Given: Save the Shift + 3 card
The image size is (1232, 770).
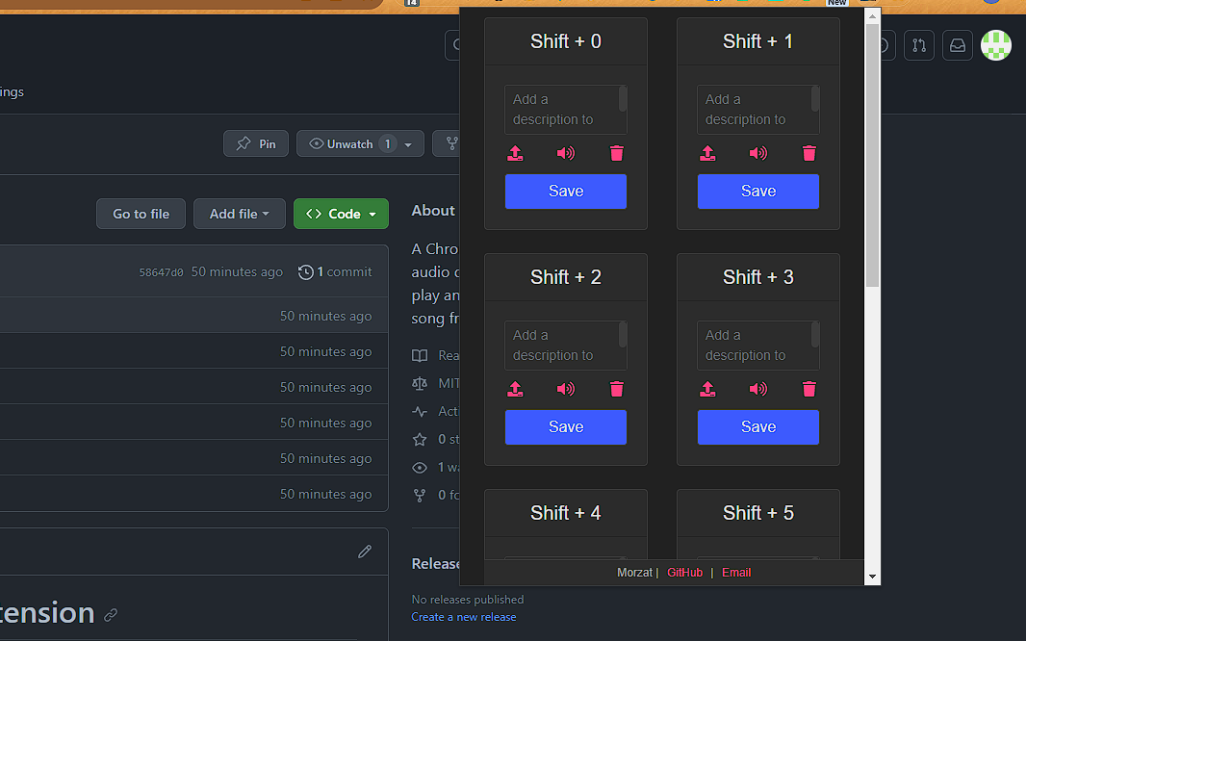Looking at the screenshot, I should [x=758, y=427].
